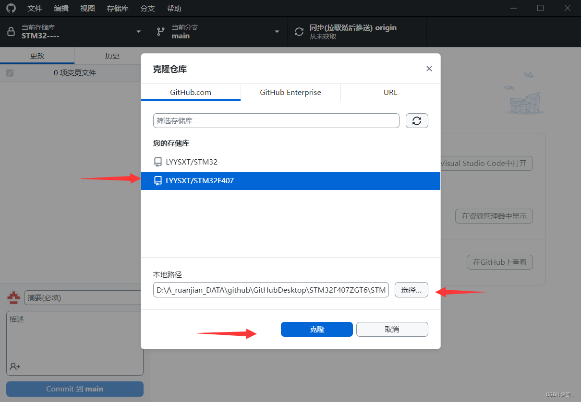Select the URL tab
581x402 pixels.
390,92
